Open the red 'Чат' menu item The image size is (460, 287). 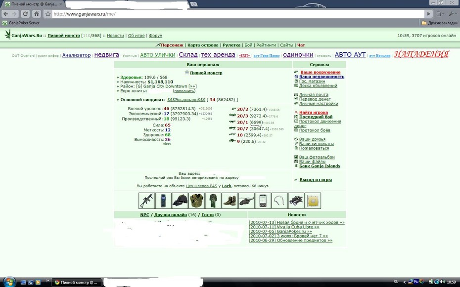click(x=301, y=45)
